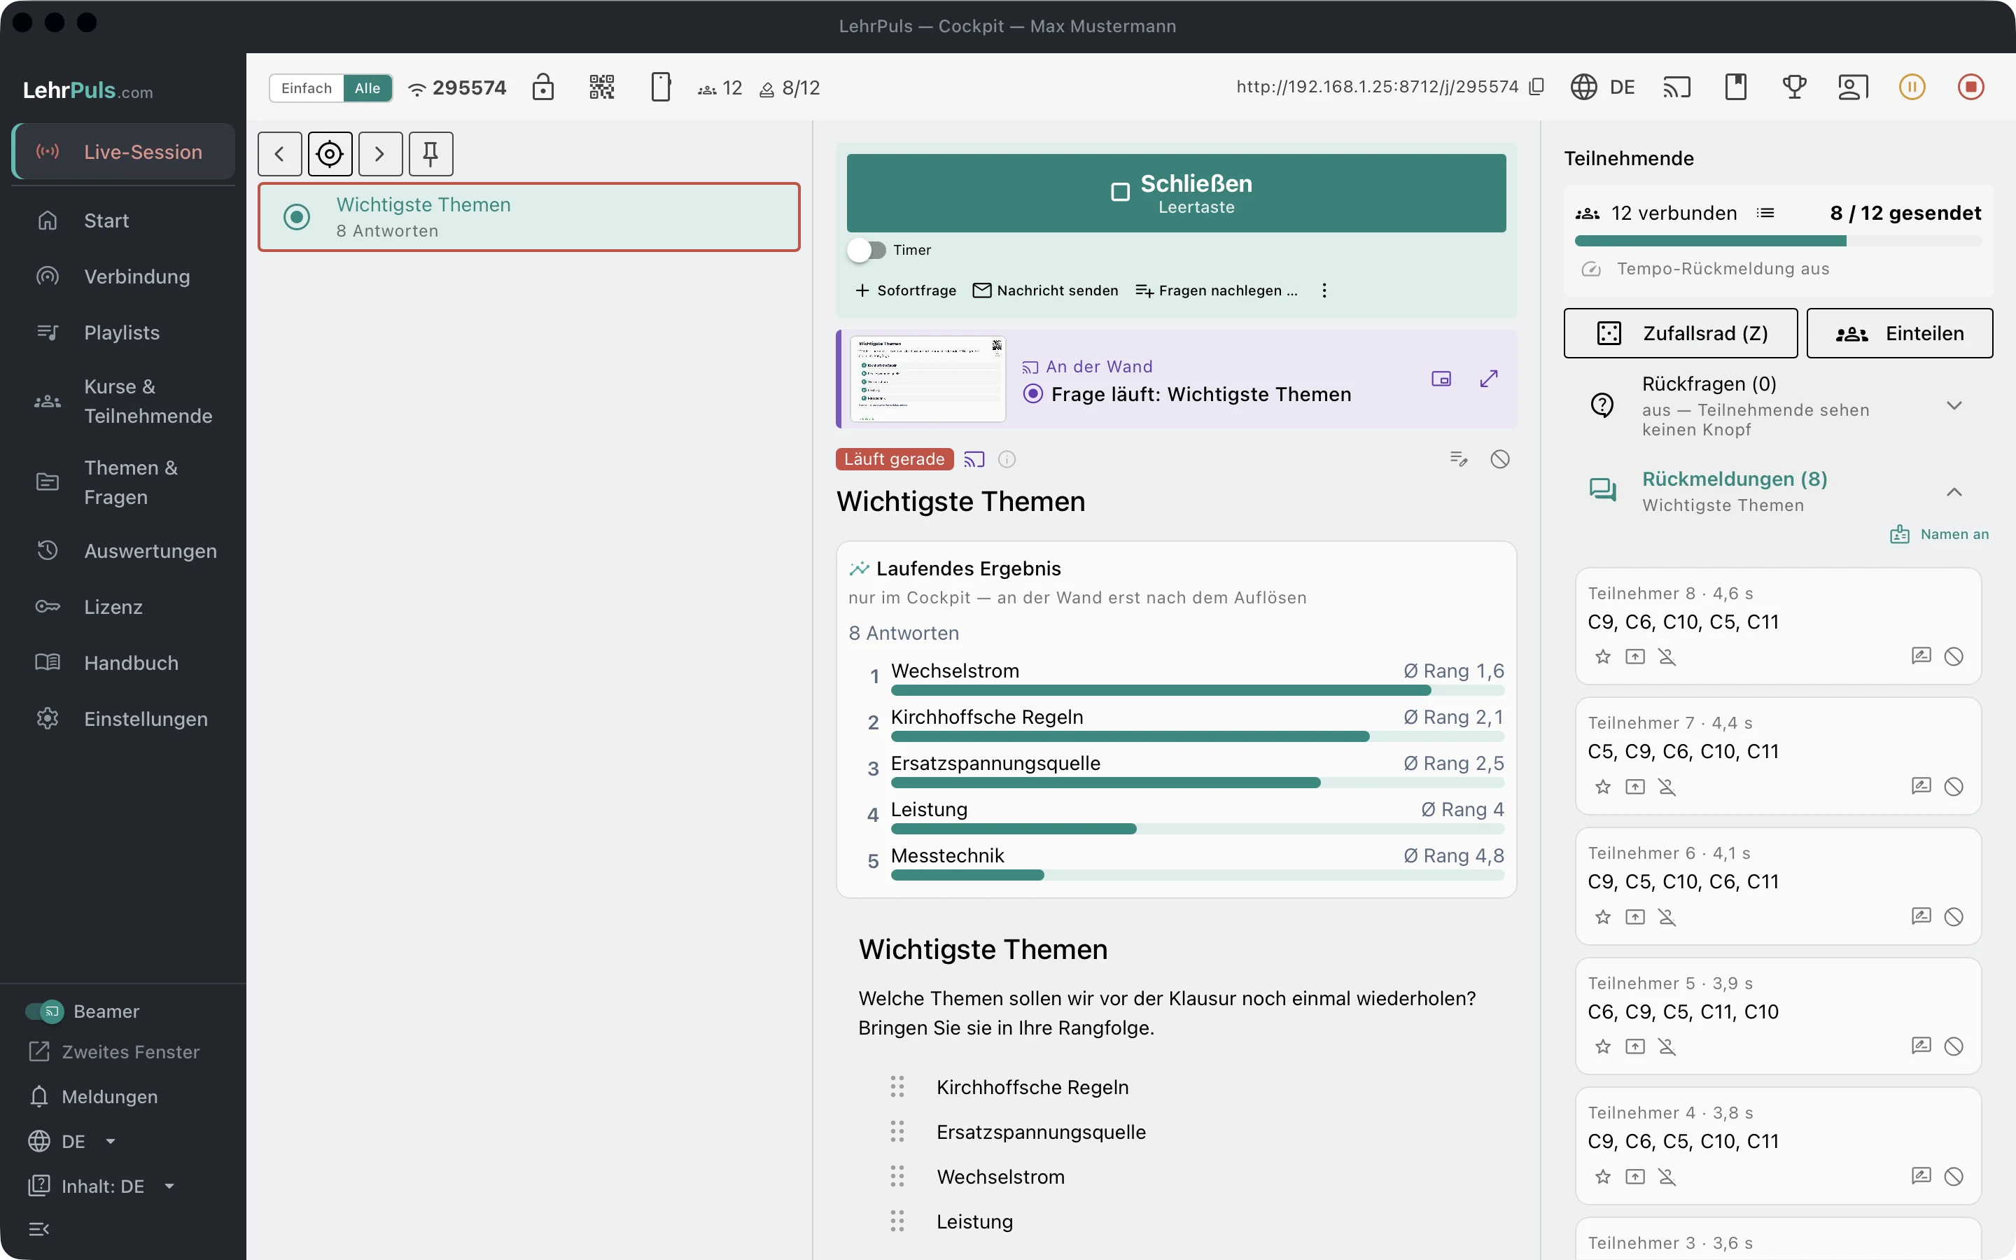The height and width of the screenshot is (1260, 2016).
Task: Go to previous question with left arrow
Action: coord(280,153)
